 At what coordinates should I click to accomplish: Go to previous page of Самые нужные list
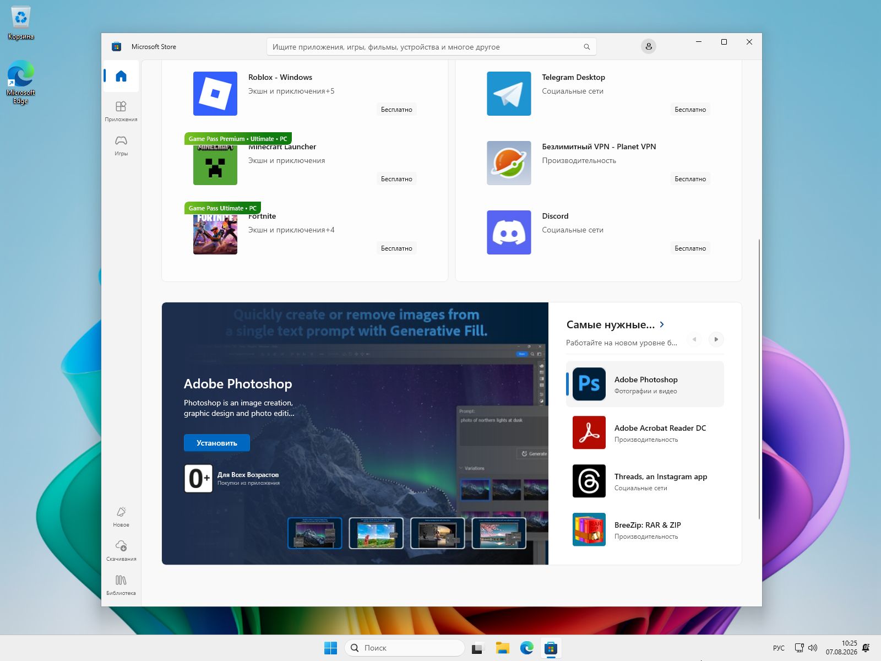pos(694,339)
